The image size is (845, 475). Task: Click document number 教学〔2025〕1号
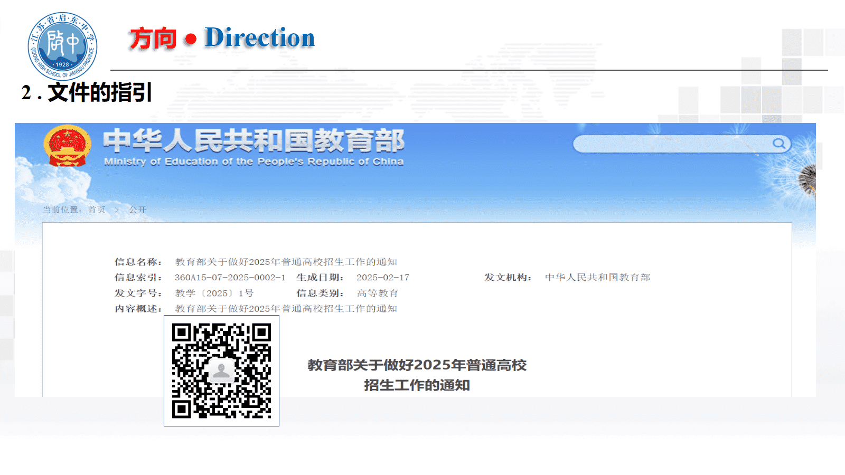214,293
